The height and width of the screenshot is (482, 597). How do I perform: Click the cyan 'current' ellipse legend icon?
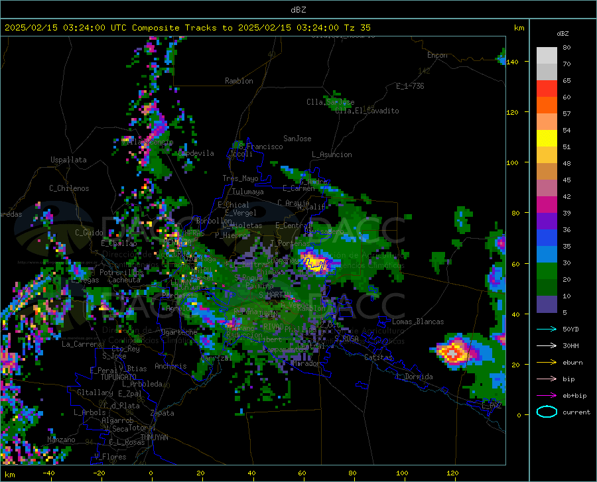coord(547,412)
